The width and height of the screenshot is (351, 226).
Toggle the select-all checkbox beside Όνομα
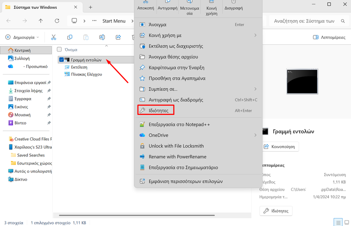click(x=59, y=49)
